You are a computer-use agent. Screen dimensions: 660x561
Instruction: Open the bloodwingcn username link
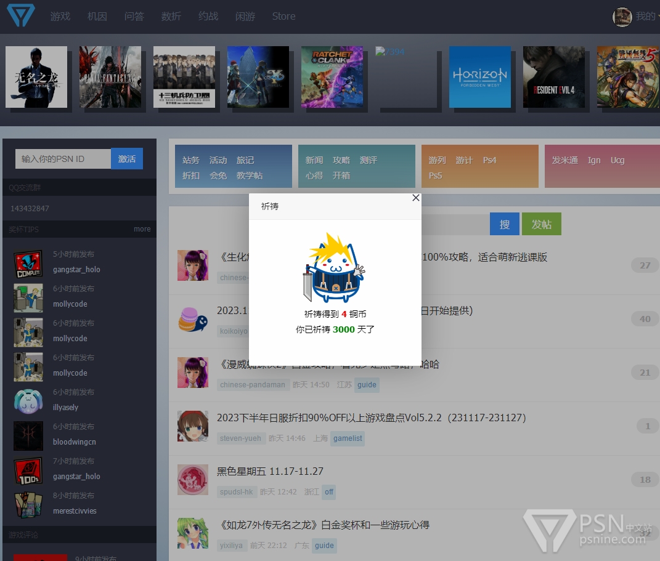(x=75, y=442)
